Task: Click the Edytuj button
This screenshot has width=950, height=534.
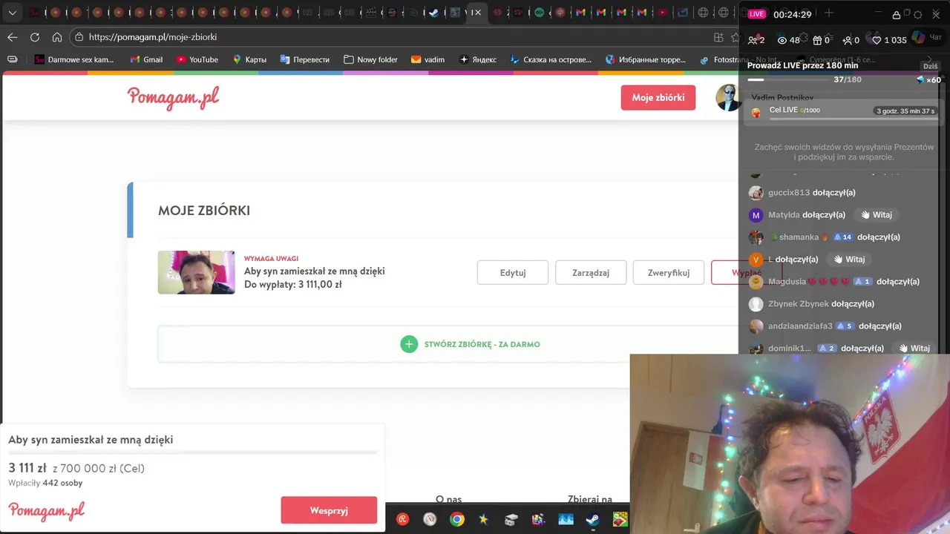Action: click(512, 272)
